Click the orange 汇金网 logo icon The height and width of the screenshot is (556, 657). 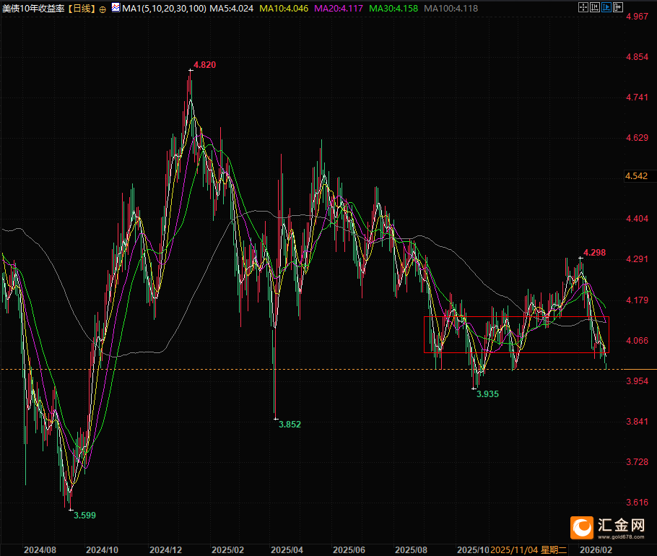581,527
